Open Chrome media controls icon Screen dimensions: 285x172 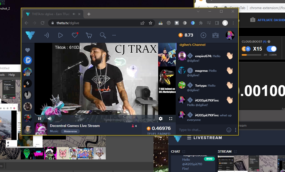pos(209,23)
